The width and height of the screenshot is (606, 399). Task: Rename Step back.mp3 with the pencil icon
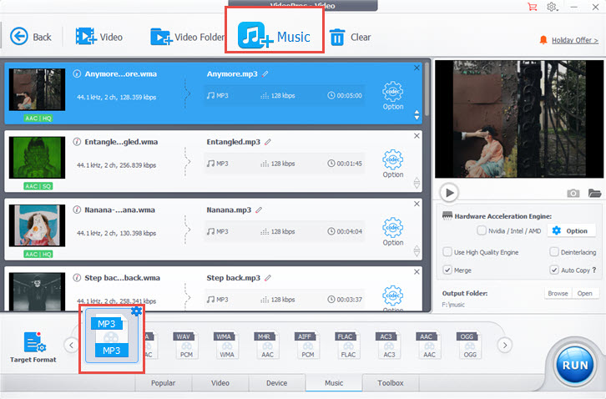tap(267, 278)
